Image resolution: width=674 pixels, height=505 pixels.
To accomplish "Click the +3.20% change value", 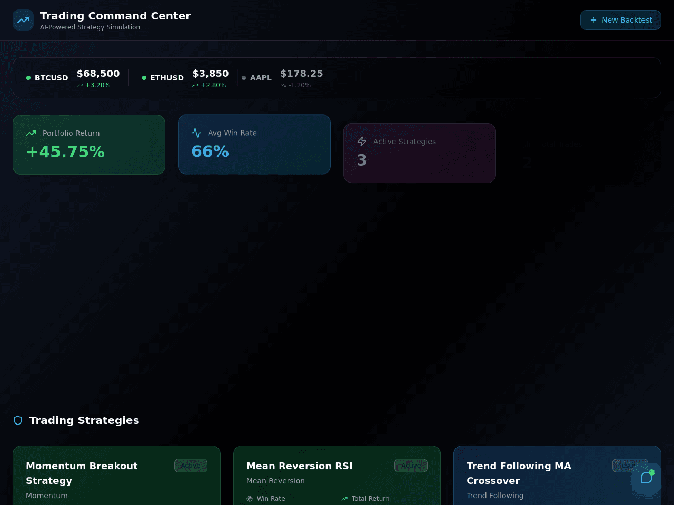I will [98, 85].
